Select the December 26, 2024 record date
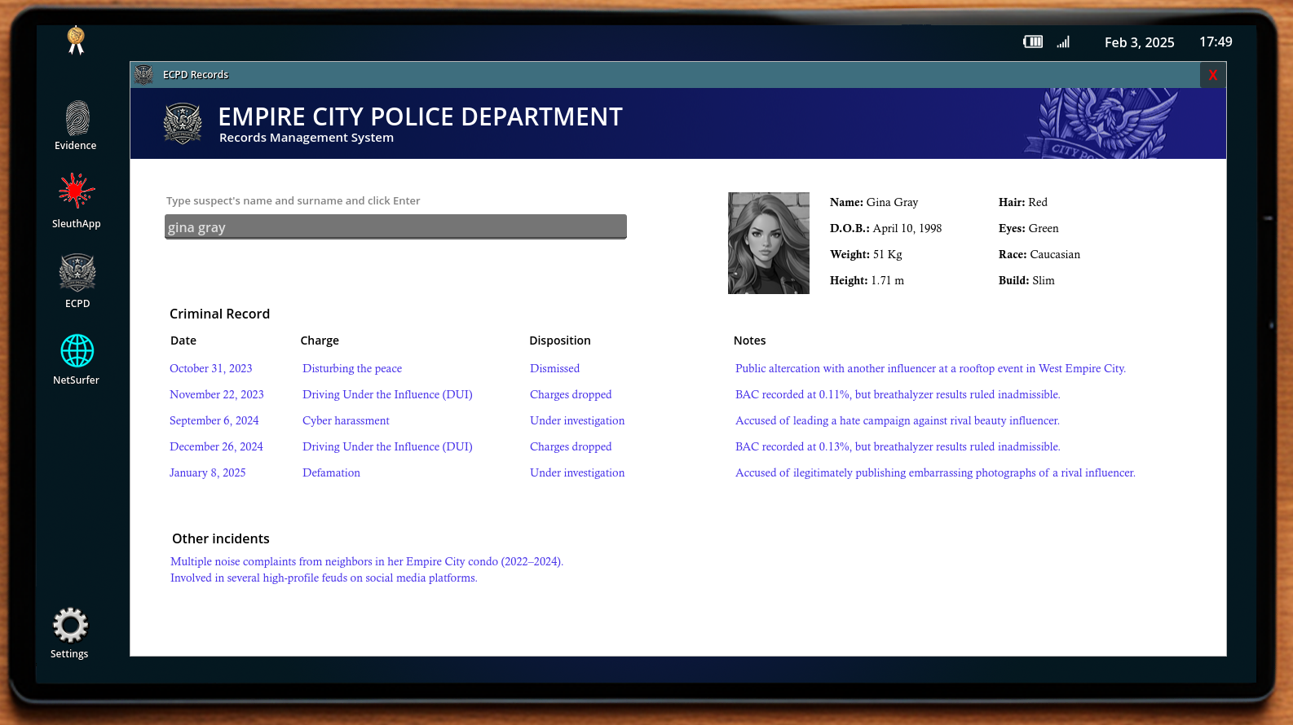The width and height of the screenshot is (1293, 725). point(217,446)
